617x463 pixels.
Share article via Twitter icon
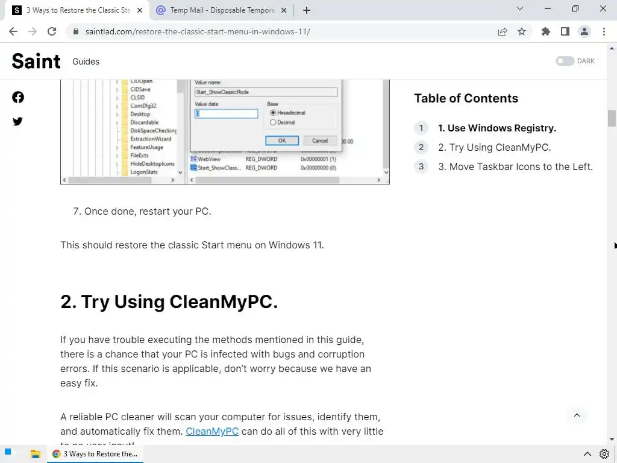pyautogui.click(x=17, y=121)
